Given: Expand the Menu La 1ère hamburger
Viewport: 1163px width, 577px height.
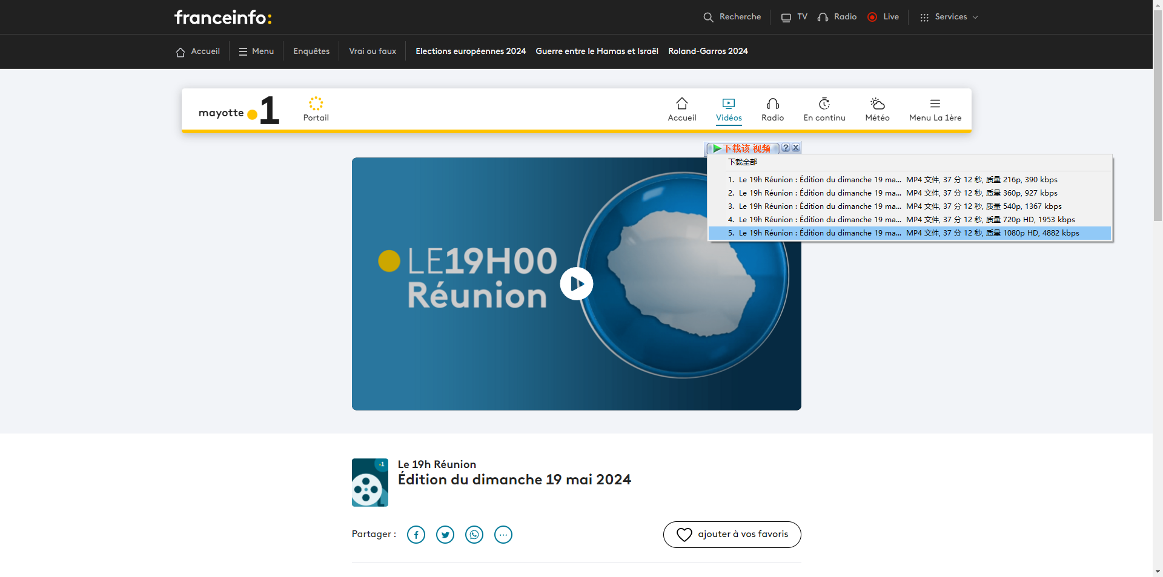Looking at the screenshot, I should (935, 104).
